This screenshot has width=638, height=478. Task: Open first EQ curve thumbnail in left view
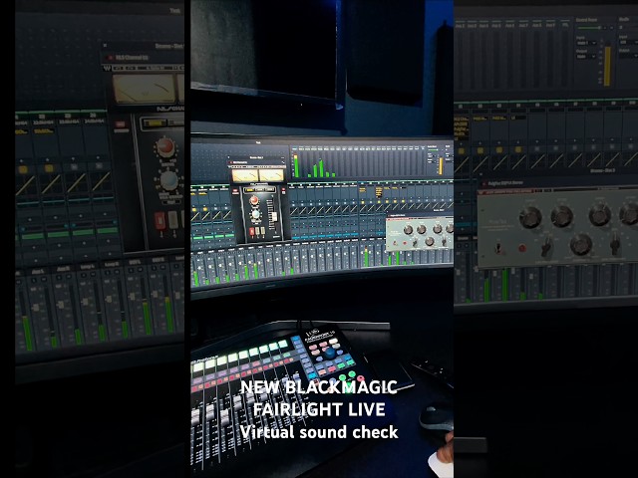[25, 185]
